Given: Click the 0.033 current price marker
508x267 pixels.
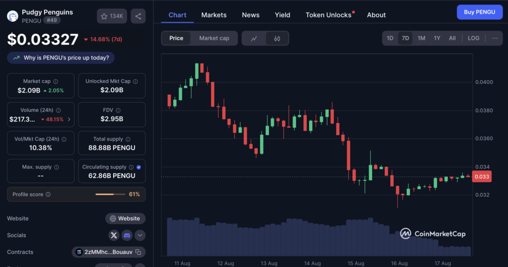Looking at the screenshot, I should 482,177.
